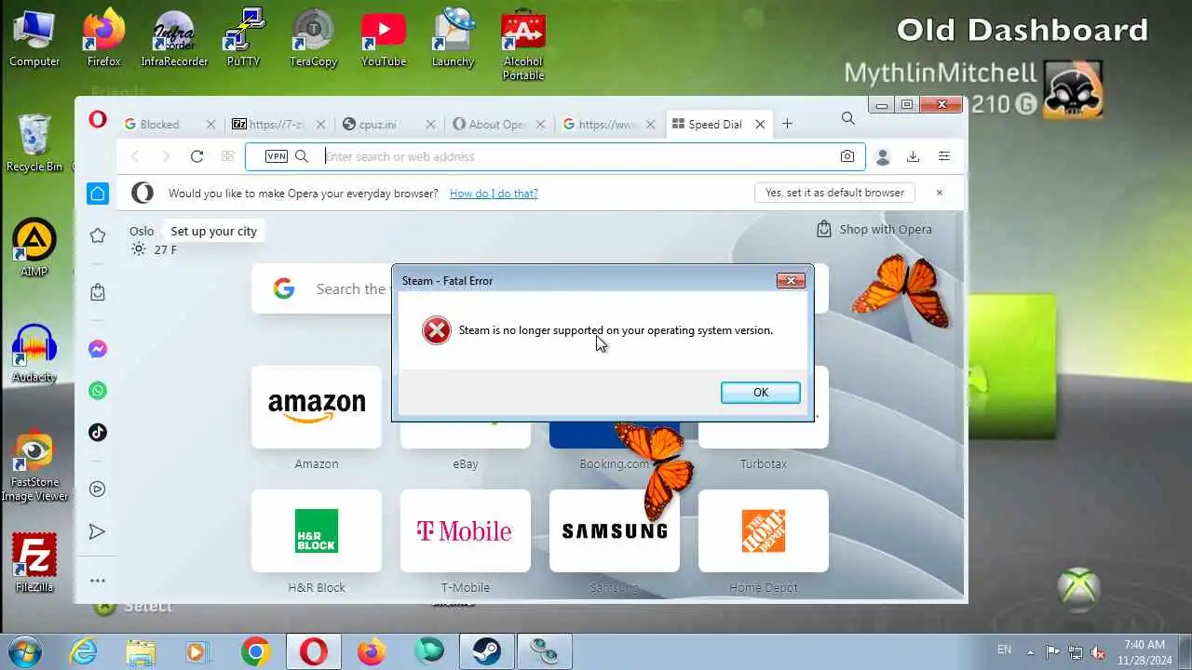
Task: Launch Internet Explorer from the taskbar
Action: pos(84,651)
